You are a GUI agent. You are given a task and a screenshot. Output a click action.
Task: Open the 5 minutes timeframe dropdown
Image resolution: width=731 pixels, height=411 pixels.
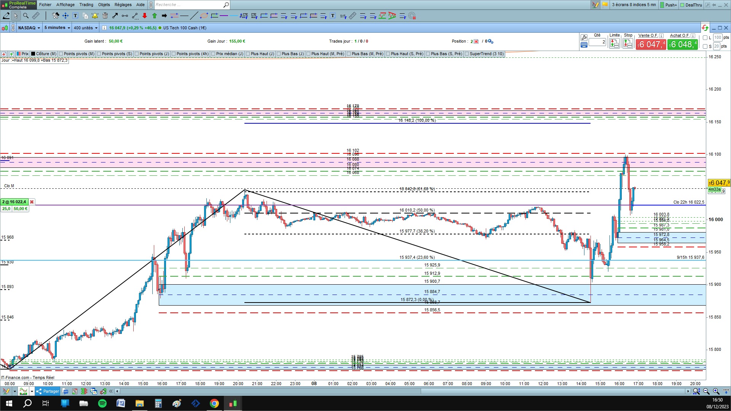[57, 28]
